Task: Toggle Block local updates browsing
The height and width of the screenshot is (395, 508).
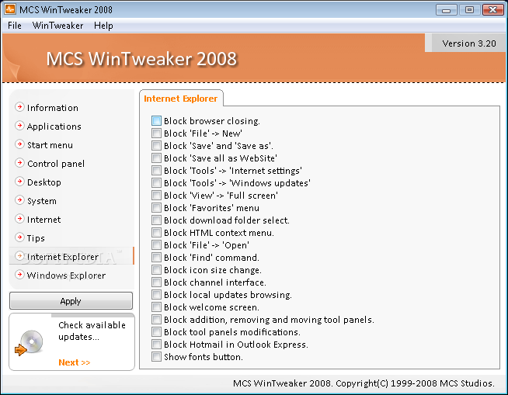Action: [x=156, y=294]
